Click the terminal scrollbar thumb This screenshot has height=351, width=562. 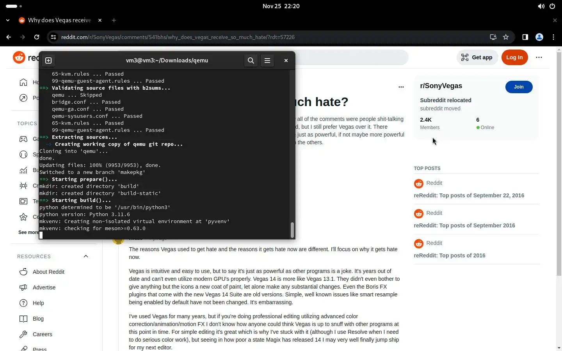tap(292, 230)
